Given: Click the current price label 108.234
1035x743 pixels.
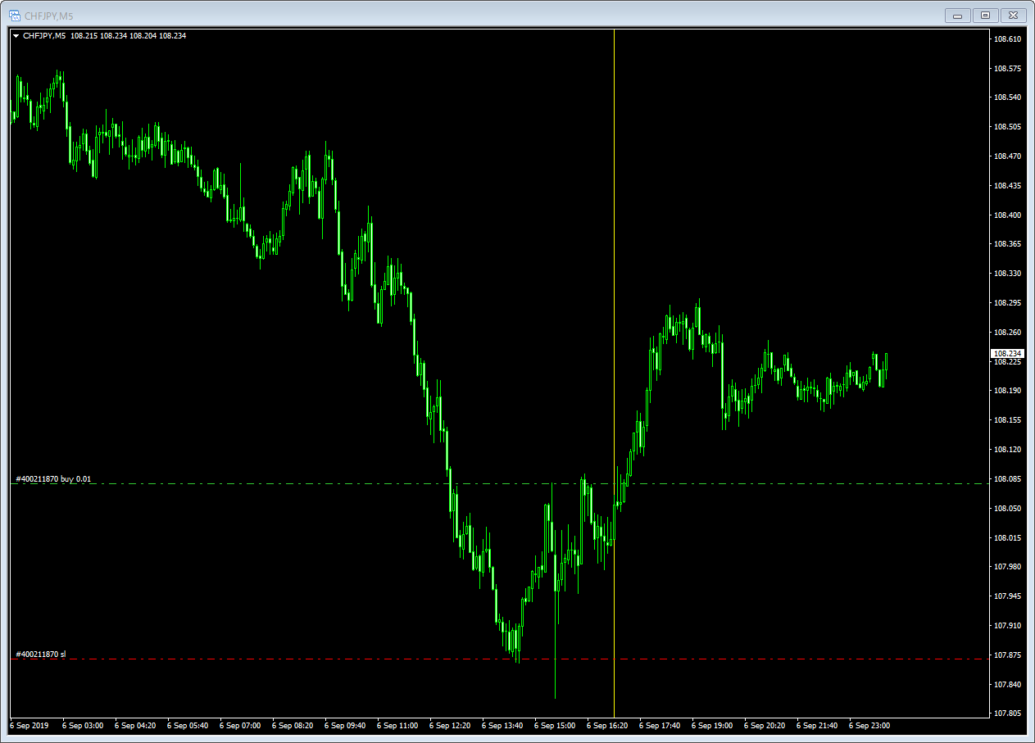Looking at the screenshot, I should (1007, 354).
